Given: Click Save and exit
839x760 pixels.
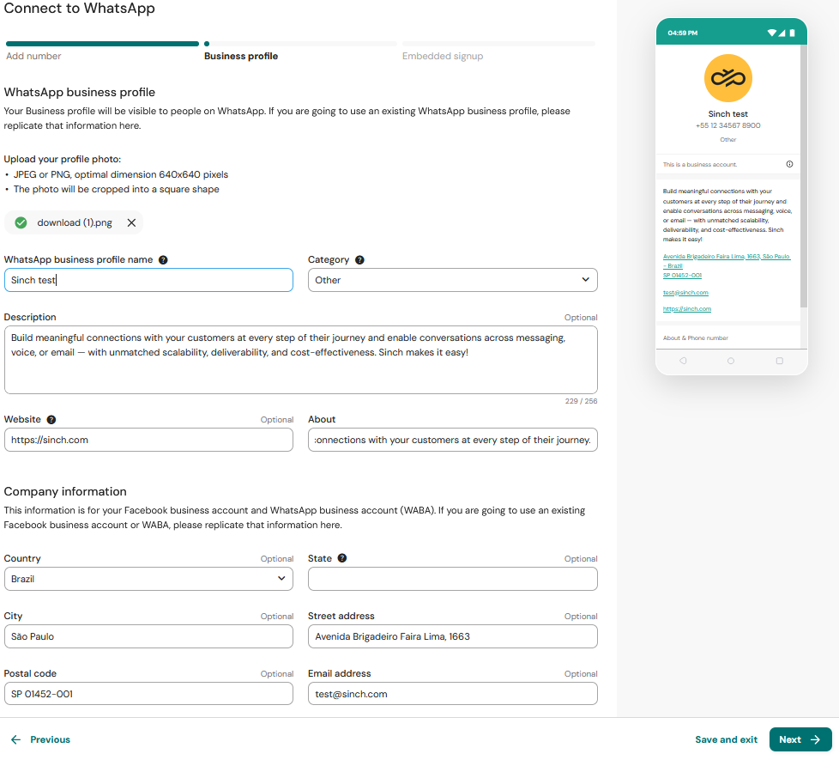Looking at the screenshot, I should click(726, 739).
